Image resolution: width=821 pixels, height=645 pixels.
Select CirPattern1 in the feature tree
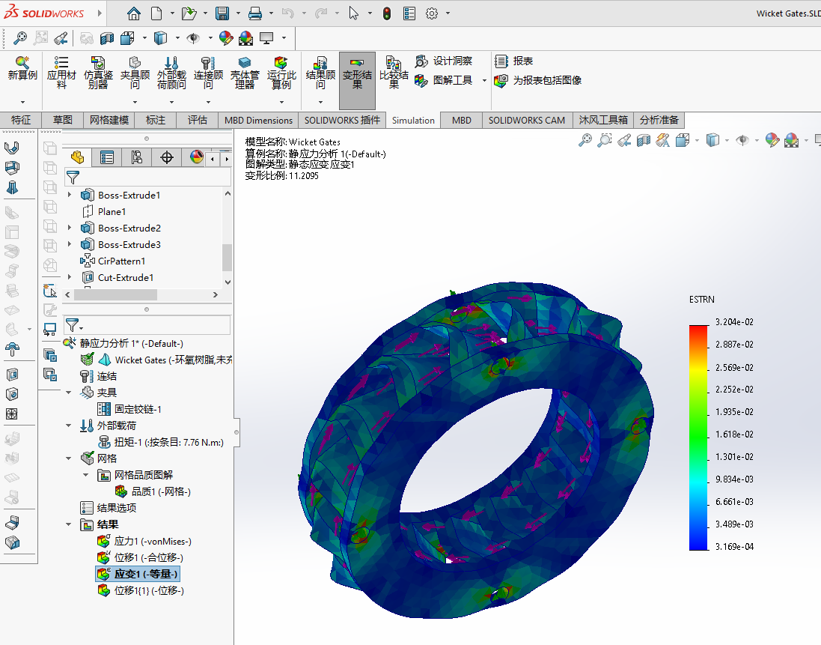(x=112, y=261)
